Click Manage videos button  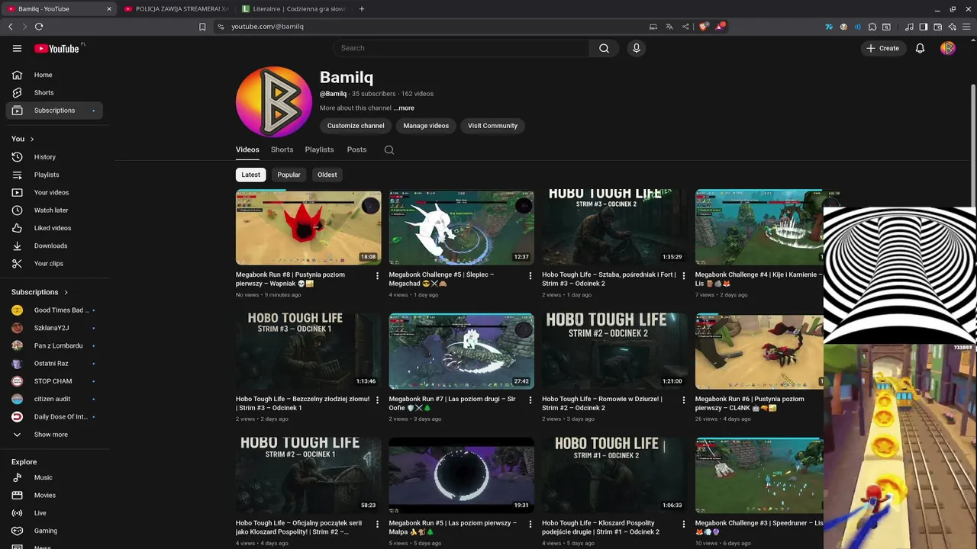(x=426, y=126)
